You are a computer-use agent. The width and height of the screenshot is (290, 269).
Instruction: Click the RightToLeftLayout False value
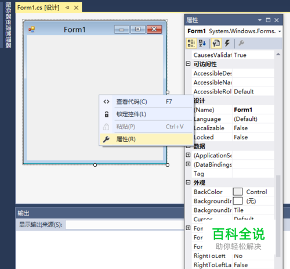253,265
